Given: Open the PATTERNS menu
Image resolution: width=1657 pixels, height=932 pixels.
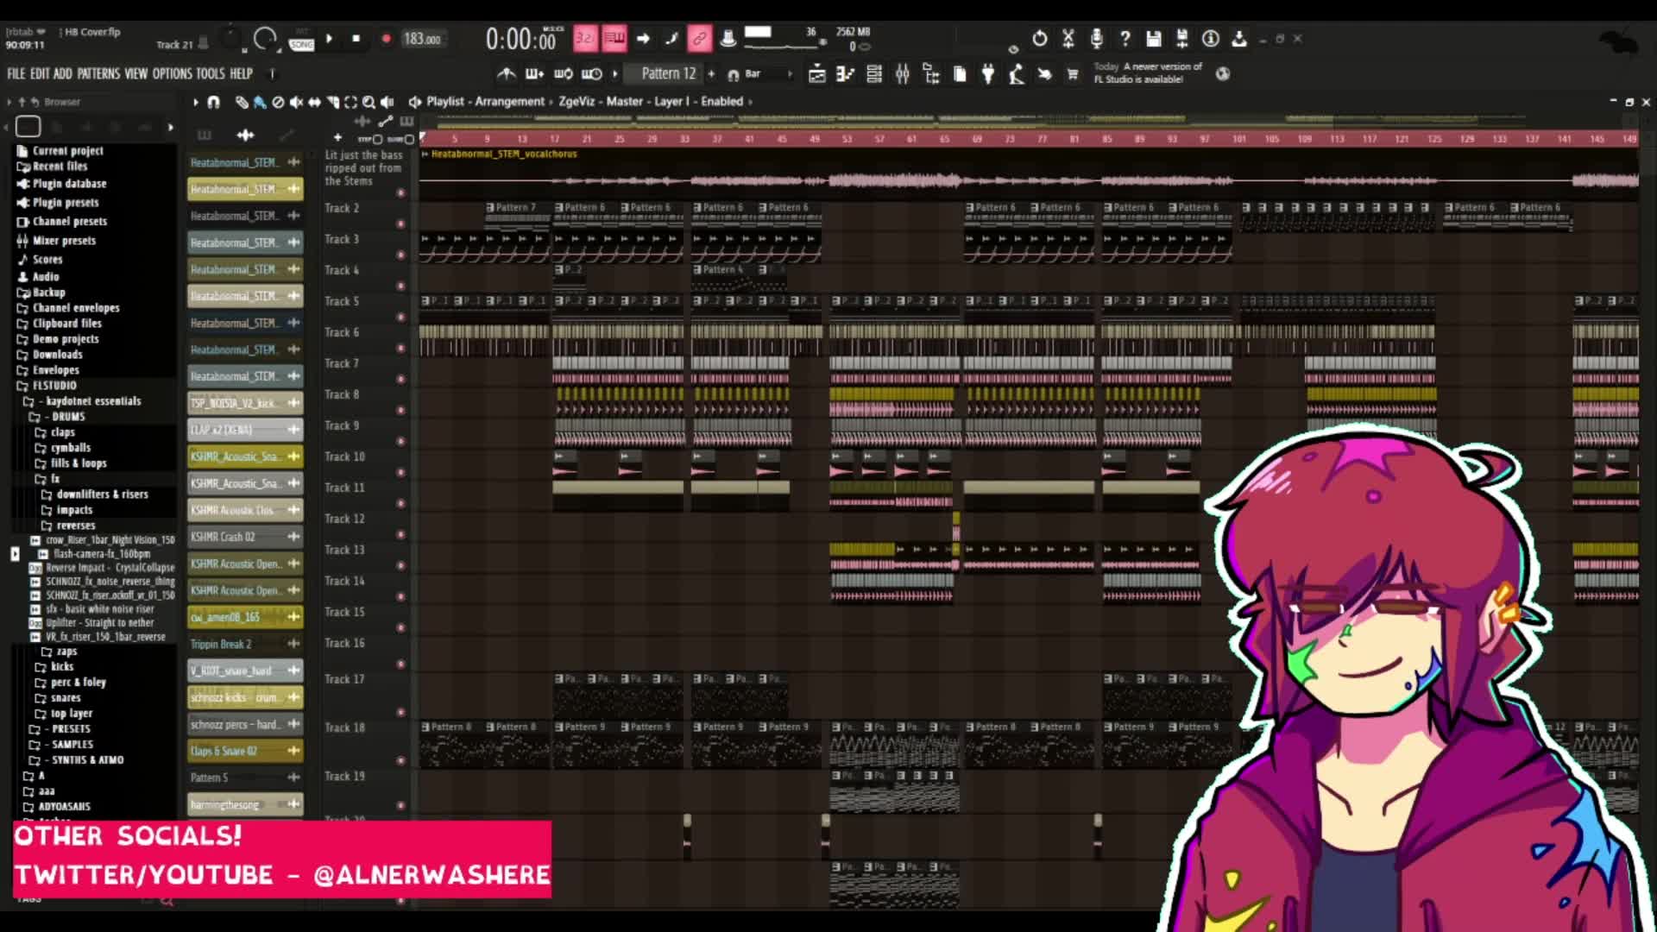Looking at the screenshot, I should tap(98, 74).
